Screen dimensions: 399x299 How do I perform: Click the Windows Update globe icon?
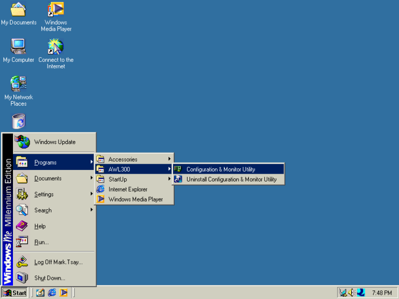point(23,142)
